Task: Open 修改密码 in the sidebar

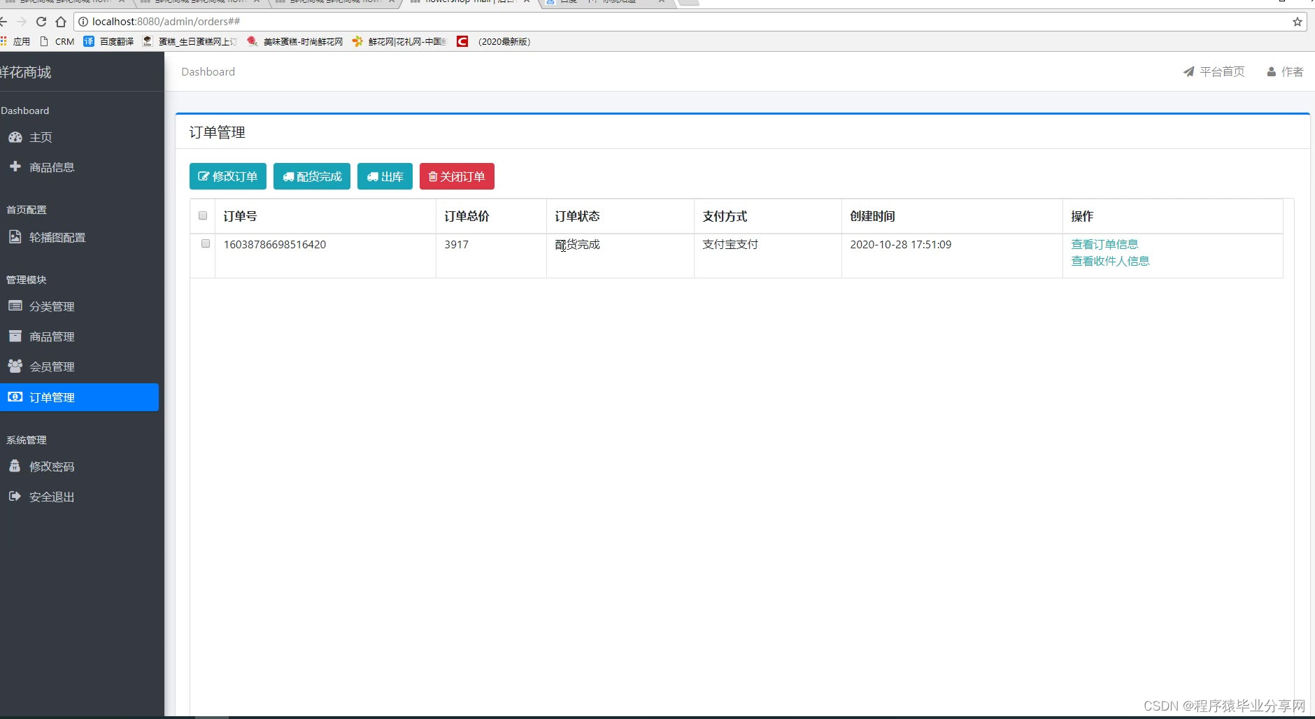Action: point(80,467)
